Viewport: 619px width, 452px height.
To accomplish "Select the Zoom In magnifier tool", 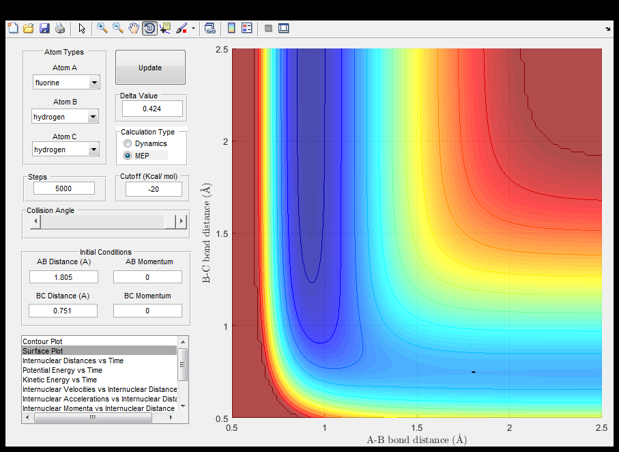I will click(x=102, y=28).
